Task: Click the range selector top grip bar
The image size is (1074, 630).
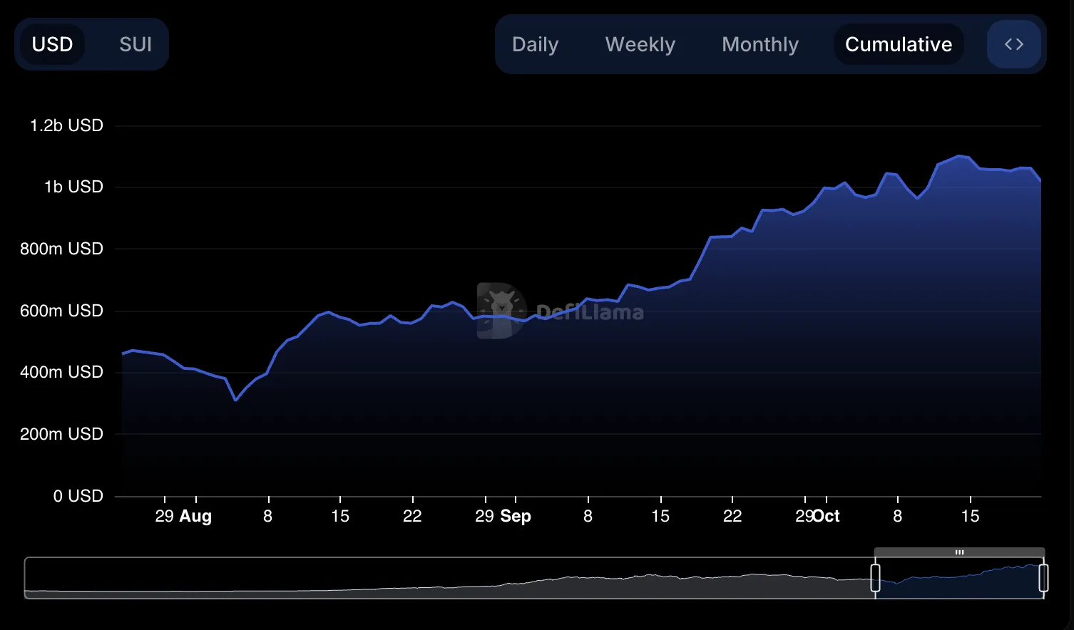Action: click(959, 552)
